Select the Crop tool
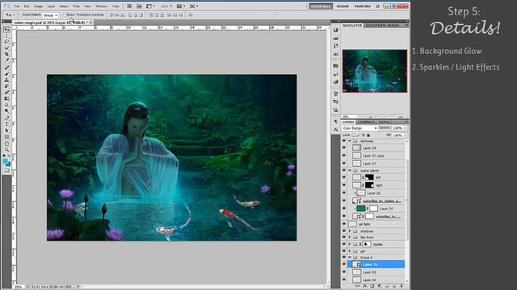The image size is (517, 290). pos(7,55)
